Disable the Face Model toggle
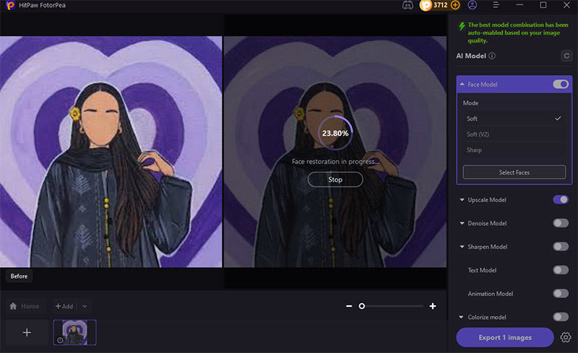Viewport: 578px width, 353px height. point(561,84)
